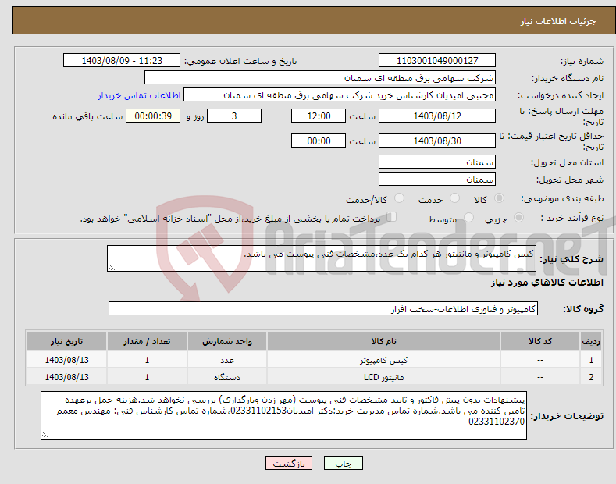Click the تاریخ نیاز column header
This screenshot has height=484, width=616.
[x=67, y=341]
